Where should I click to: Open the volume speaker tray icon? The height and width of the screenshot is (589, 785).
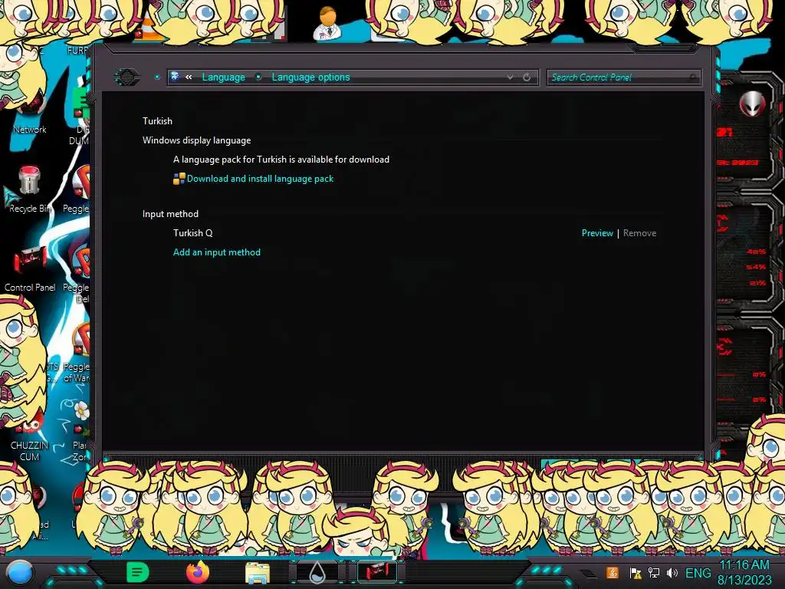[x=672, y=573]
